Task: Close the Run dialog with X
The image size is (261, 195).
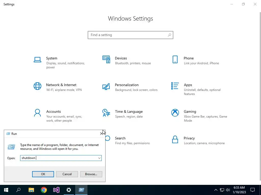Action: tap(101, 134)
